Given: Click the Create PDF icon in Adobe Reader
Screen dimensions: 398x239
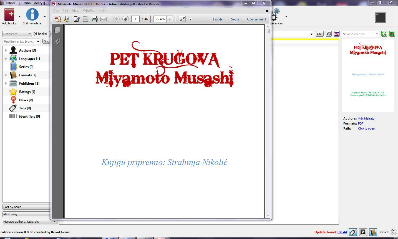Looking at the screenshot, I should 58,19.
